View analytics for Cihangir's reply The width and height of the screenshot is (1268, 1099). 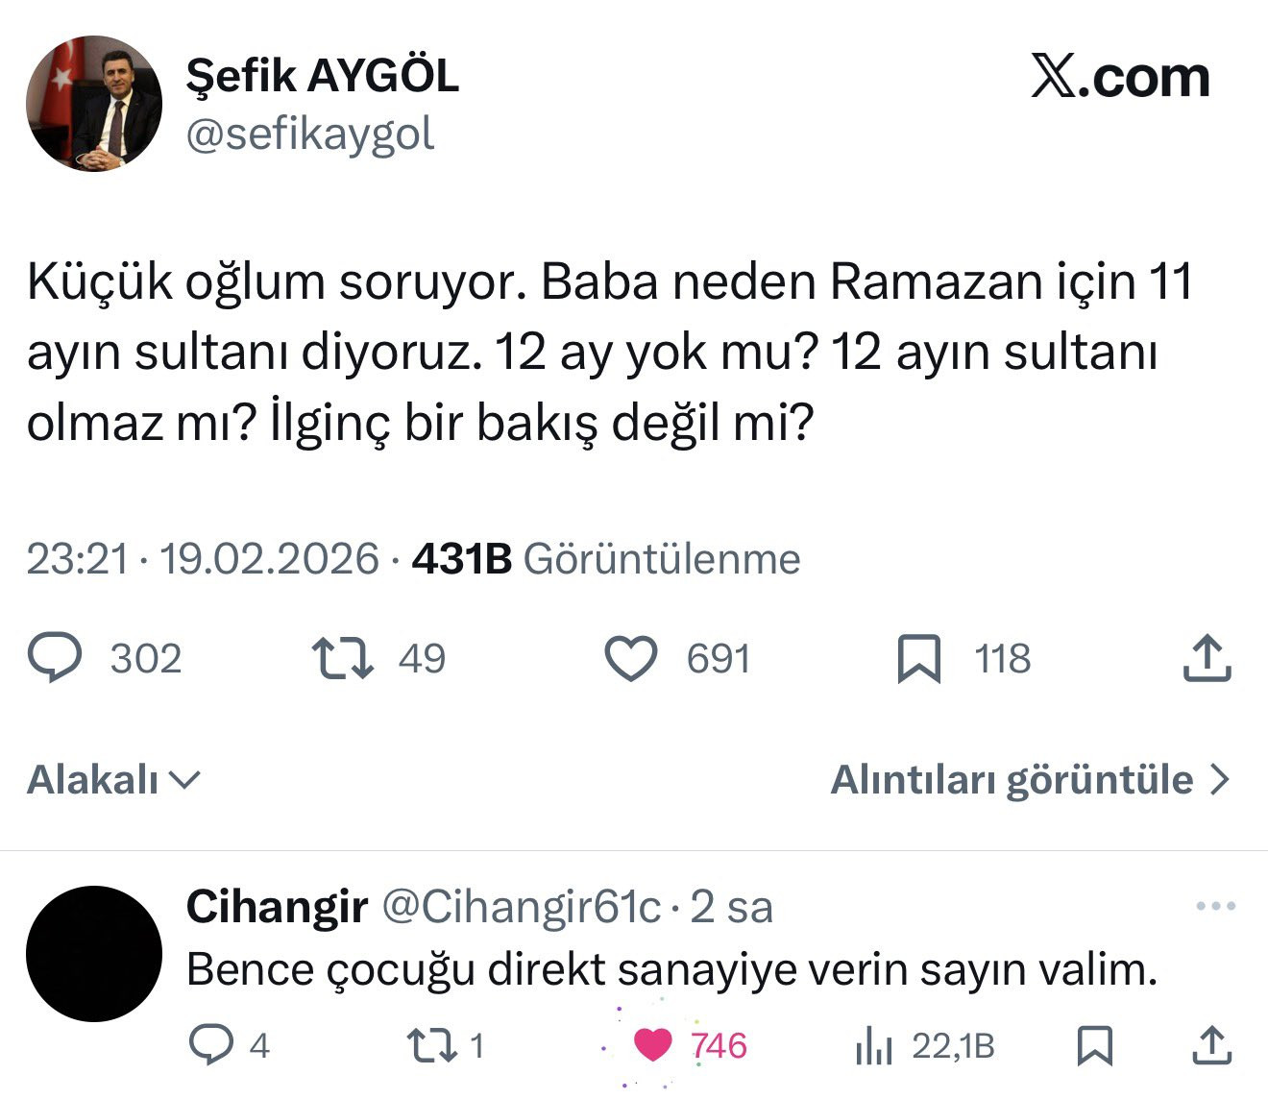click(874, 1045)
